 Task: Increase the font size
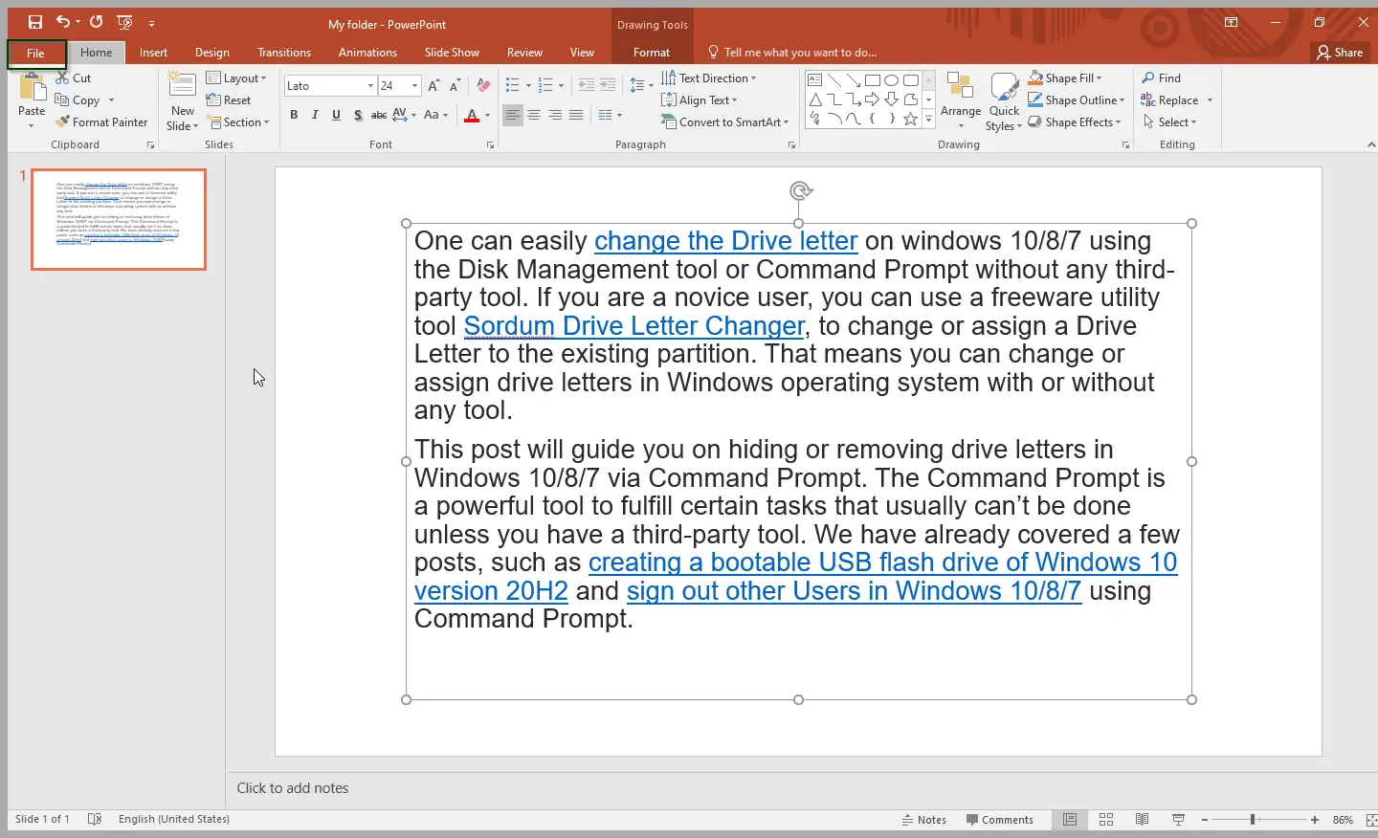pyautogui.click(x=433, y=86)
